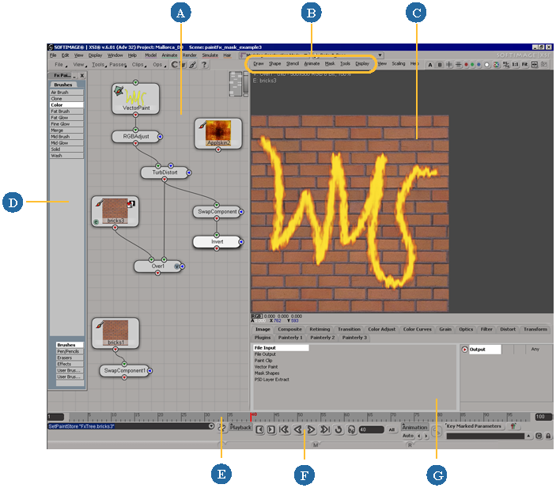556x488 pixels.
Task: Toggle the blue channel display
Action: (478, 65)
